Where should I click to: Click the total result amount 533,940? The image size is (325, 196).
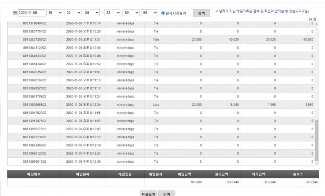pos(233,182)
